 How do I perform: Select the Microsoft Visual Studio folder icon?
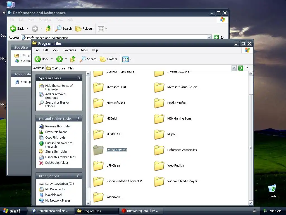coord(159,87)
